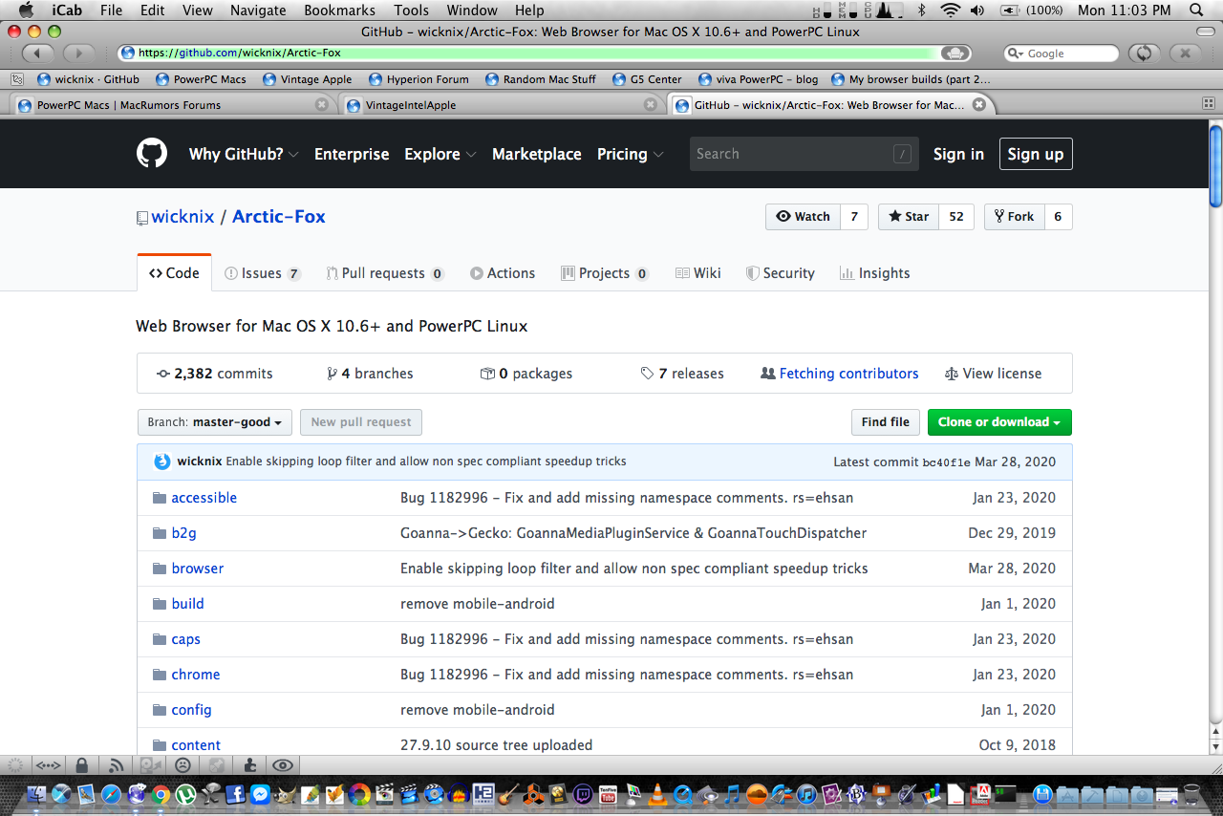Open the browser folder
The width and height of the screenshot is (1223, 816).
pos(198,569)
